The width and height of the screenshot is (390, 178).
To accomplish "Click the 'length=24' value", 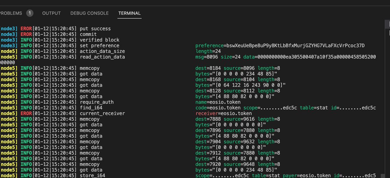I will coord(208,51).
